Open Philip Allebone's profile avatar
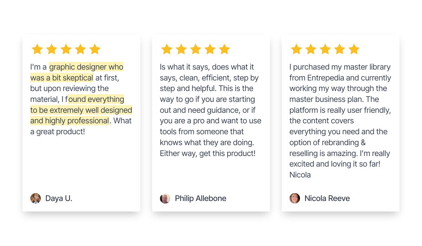 [165, 198]
